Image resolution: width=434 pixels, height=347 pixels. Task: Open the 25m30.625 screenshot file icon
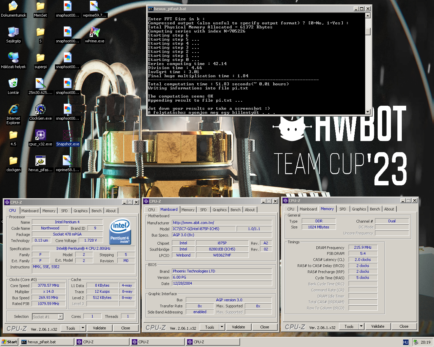coord(40,83)
